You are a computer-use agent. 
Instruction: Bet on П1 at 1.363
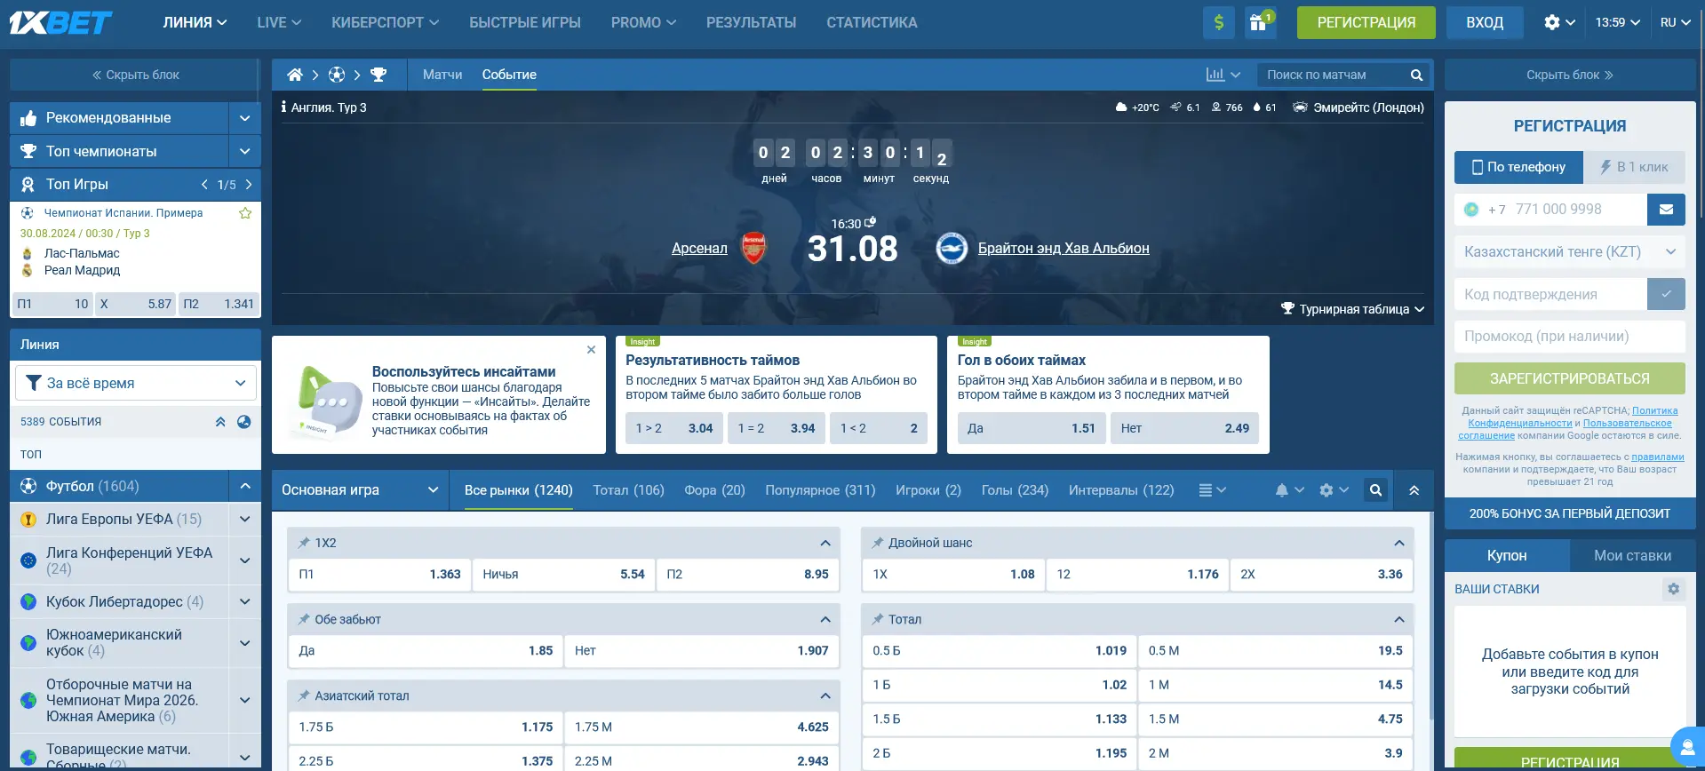coord(379,575)
